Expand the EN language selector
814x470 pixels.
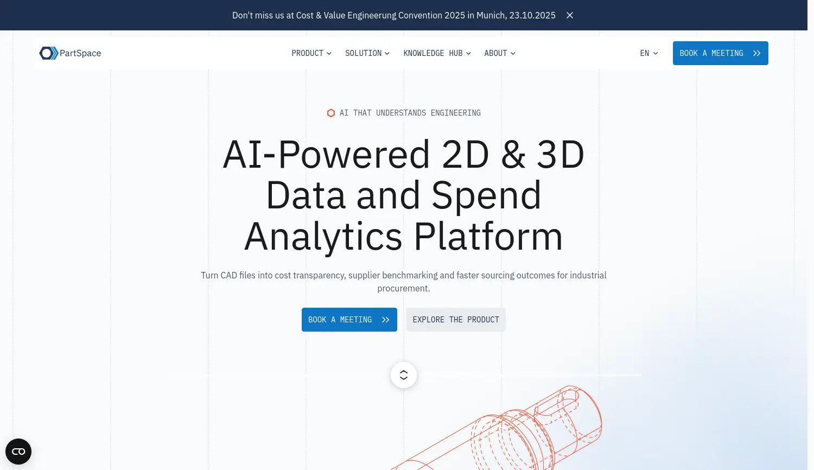pyautogui.click(x=648, y=53)
